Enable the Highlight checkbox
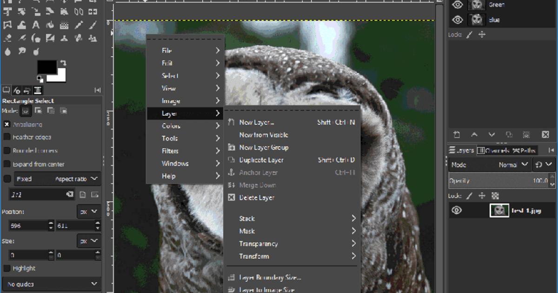Viewport: 558px width, 293px height. [x=7, y=268]
